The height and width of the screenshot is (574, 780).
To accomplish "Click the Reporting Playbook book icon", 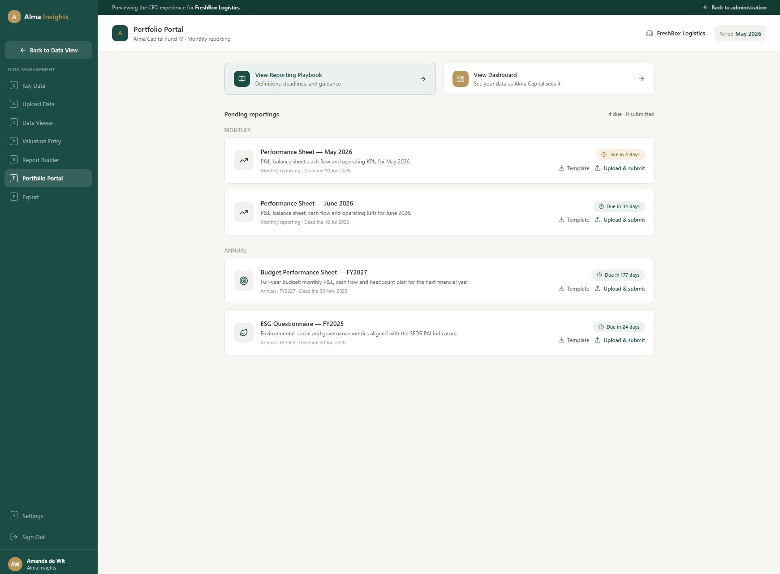I will tap(242, 79).
